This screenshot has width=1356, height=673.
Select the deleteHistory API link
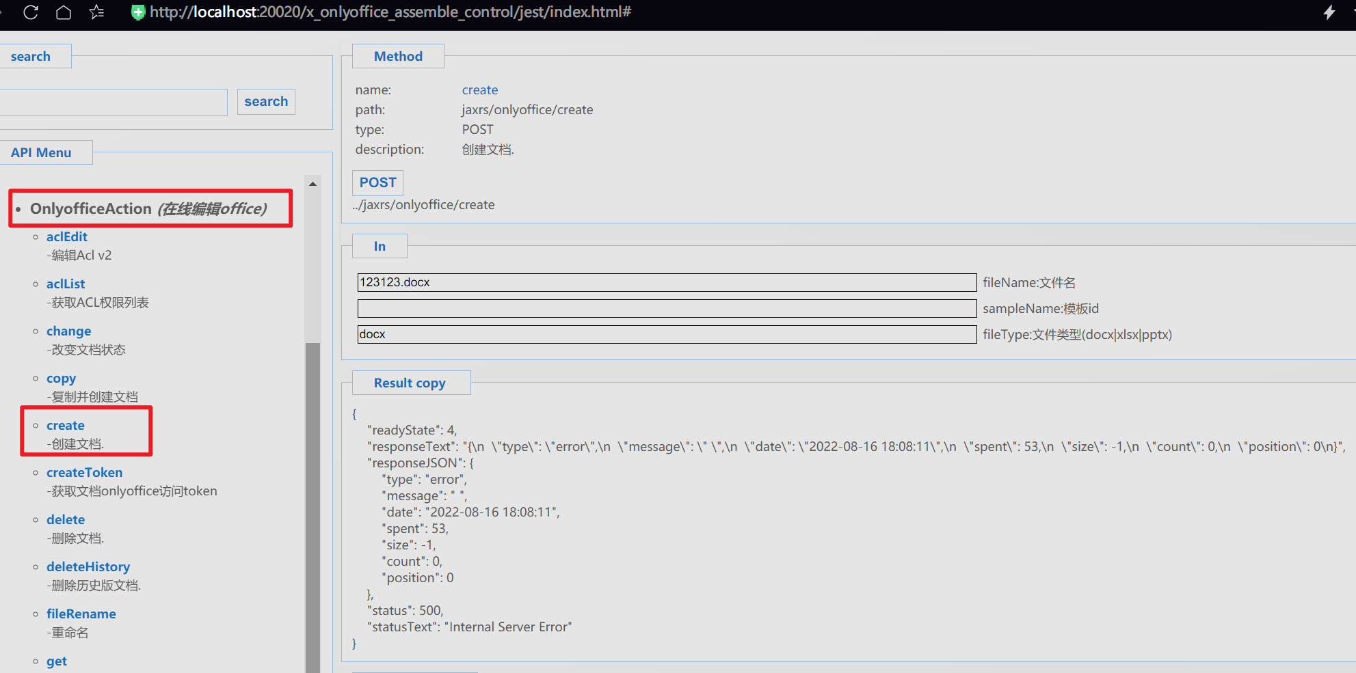tap(88, 566)
